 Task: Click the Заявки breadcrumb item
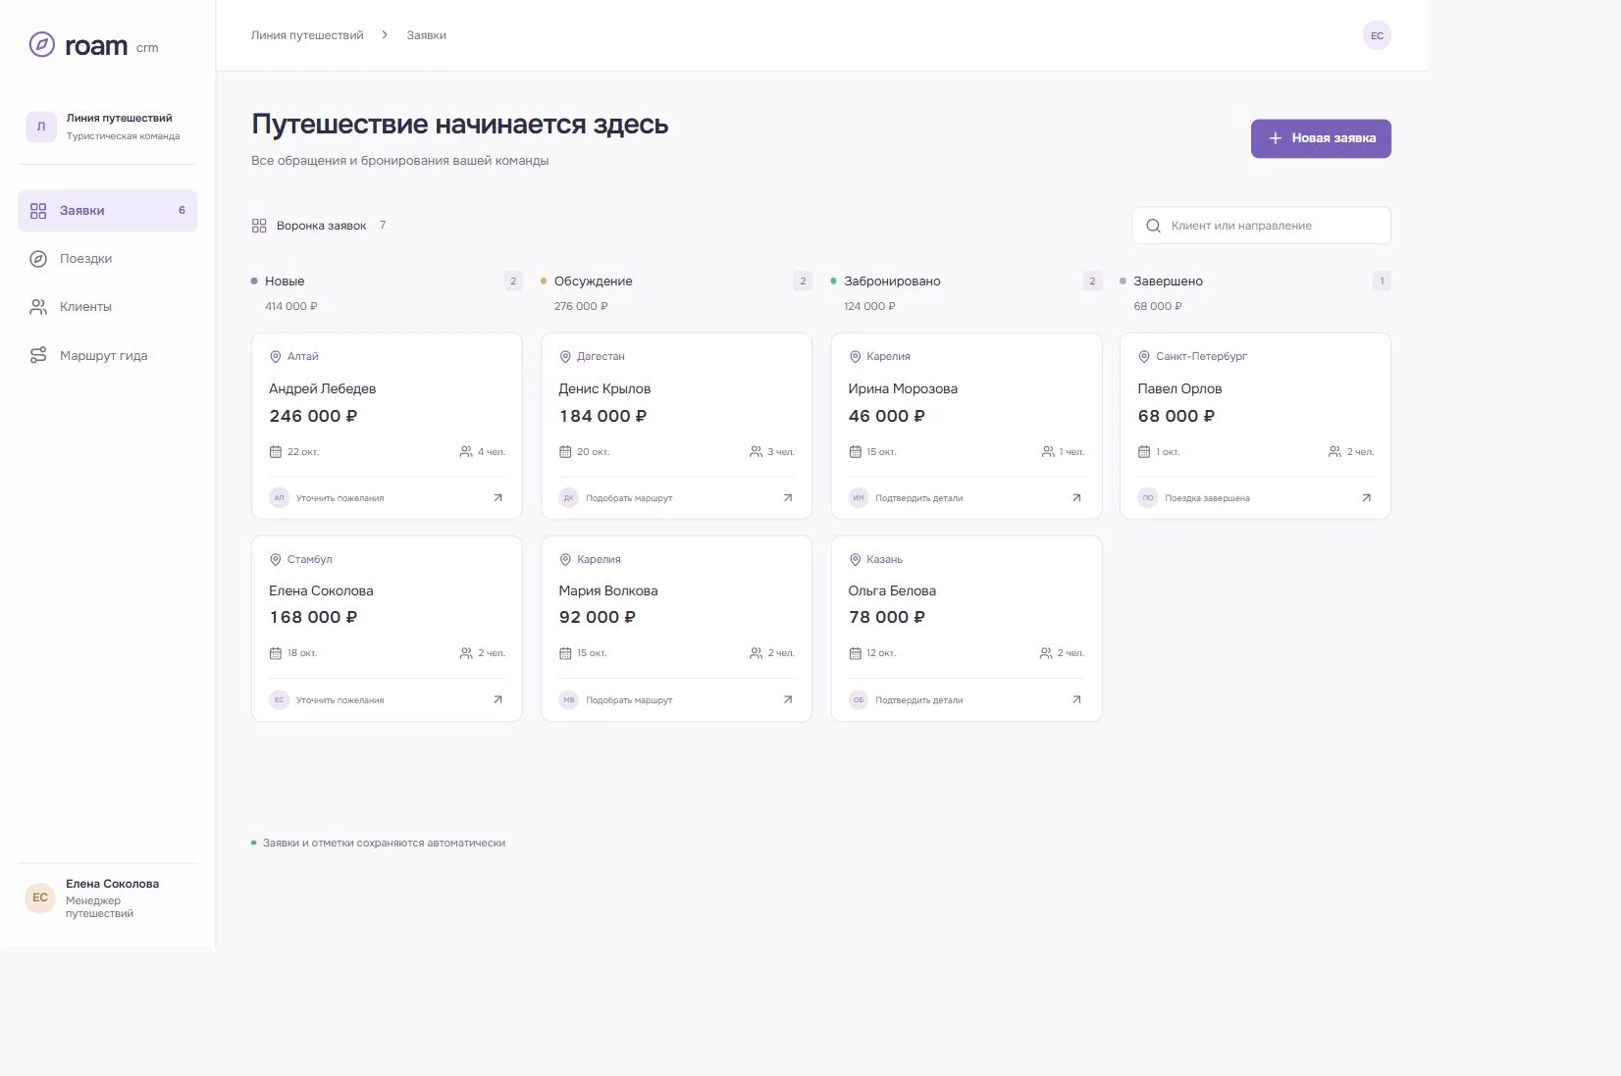[427, 35]
